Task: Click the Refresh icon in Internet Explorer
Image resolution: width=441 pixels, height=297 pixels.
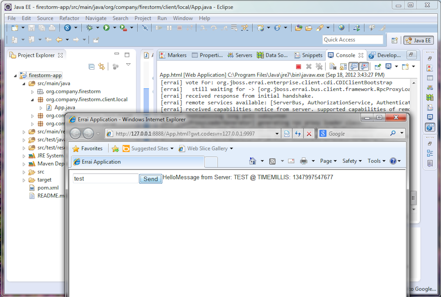Action: [298, 134]
